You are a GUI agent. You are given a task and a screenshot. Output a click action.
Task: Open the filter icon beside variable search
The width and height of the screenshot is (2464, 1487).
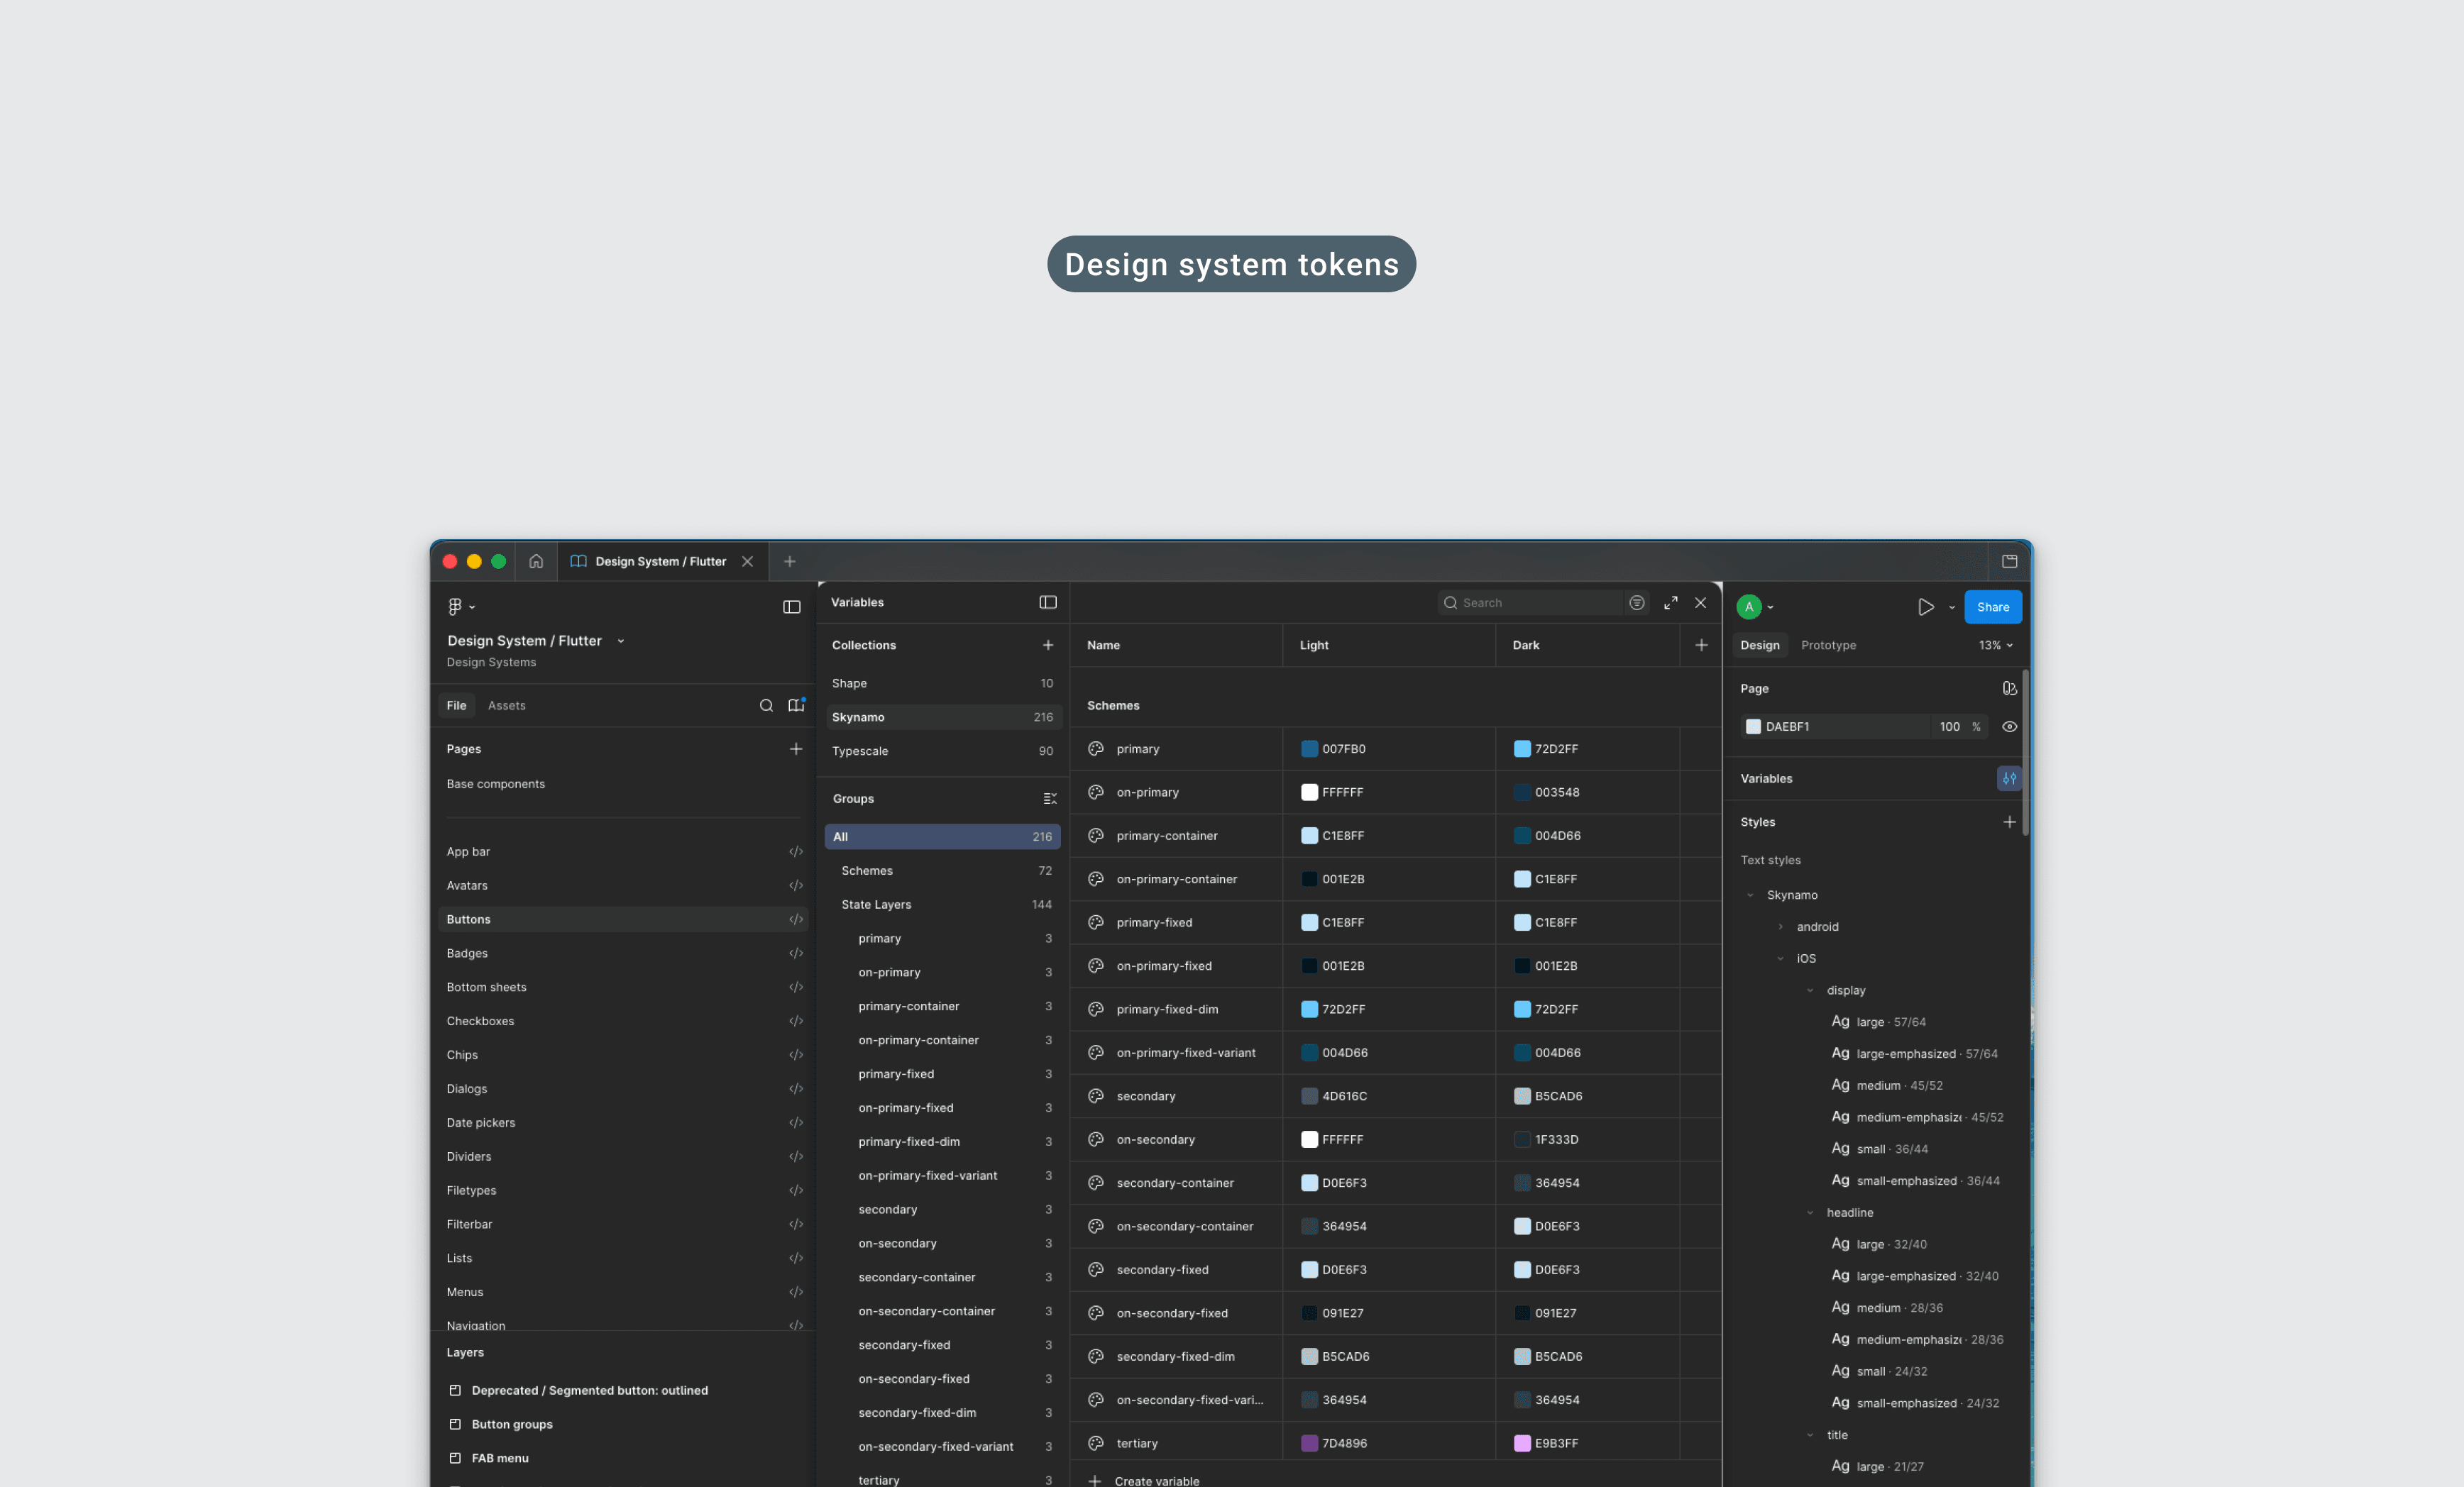pos(1637,602)
